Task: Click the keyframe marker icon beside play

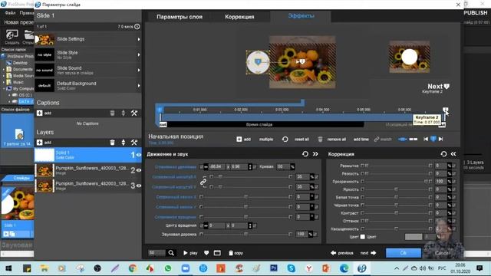Action: 206,253
